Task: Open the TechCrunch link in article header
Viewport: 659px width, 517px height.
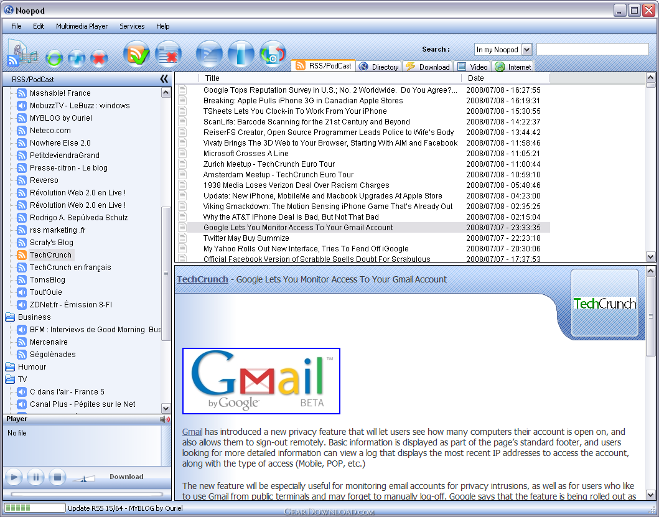Action: [x=203, y=279]
